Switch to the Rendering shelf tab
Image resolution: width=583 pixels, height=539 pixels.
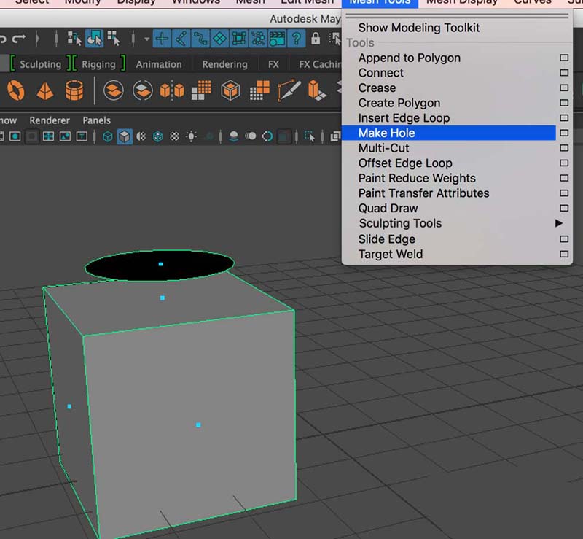point(224,64)
